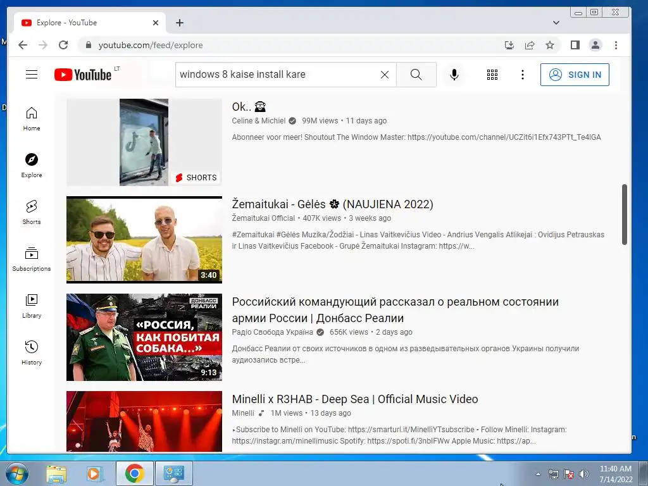This screenshot has height=486, width=648.
Task: Open the network tray icon
Action: (553, 474)
